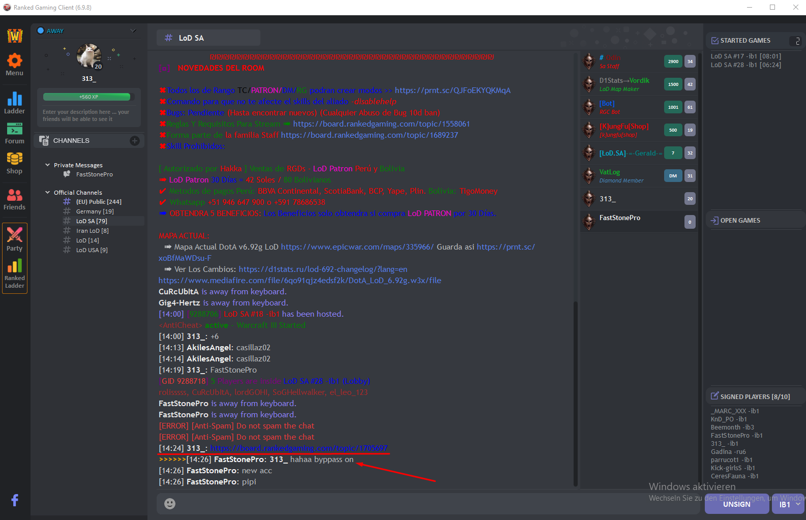806x520 pixels.
Task: Select started game LoD SA #17 -ib1
Action: [746, 56]
